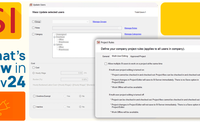Image resolution: width=200 pixels, height=122 pixels.
Task: Collapse the Downtown category node
Action: (55, 37)
